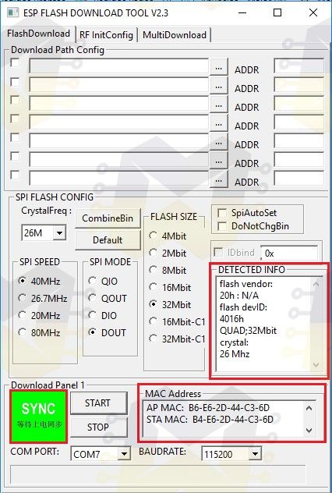
Task: Maximize the ESP Flash Download Tool window
Action: pyautogui.click(x=277, y=13)
